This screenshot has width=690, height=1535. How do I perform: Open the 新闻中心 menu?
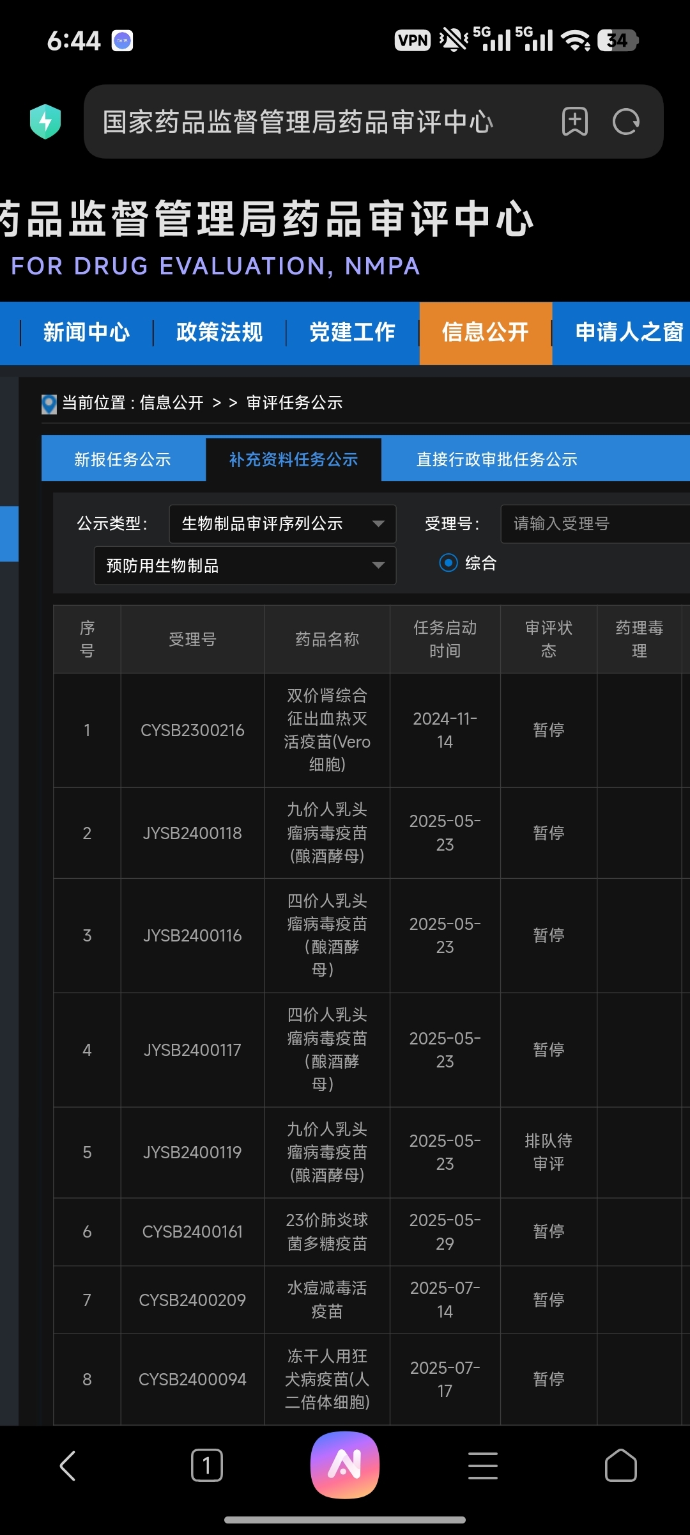point(87,333)
